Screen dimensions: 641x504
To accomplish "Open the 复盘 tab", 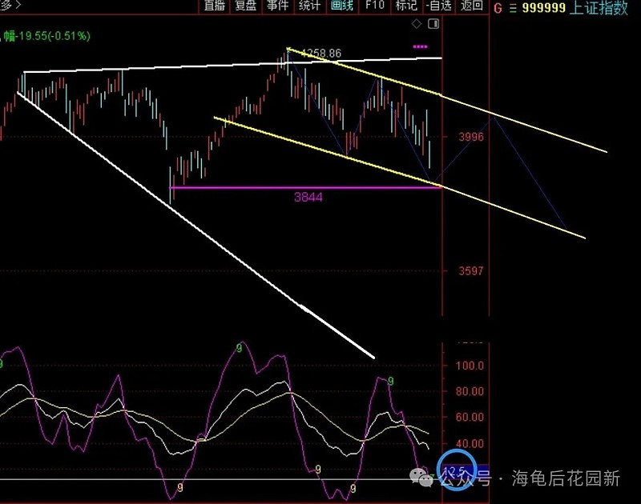I will 246,6.
